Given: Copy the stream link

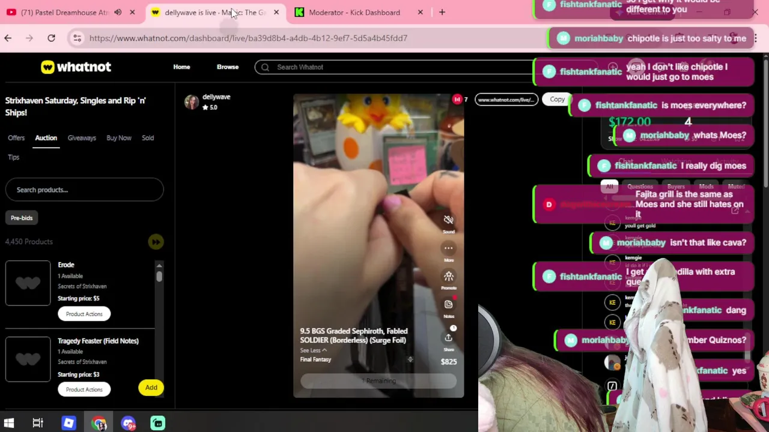Looking at the screenshot, I should click(x=557, y=100).
